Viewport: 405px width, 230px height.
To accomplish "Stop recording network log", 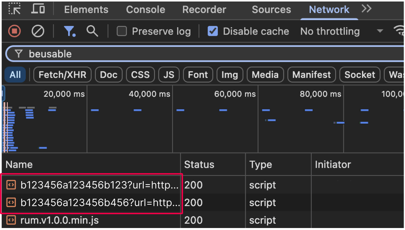I will tap(15, 31).
